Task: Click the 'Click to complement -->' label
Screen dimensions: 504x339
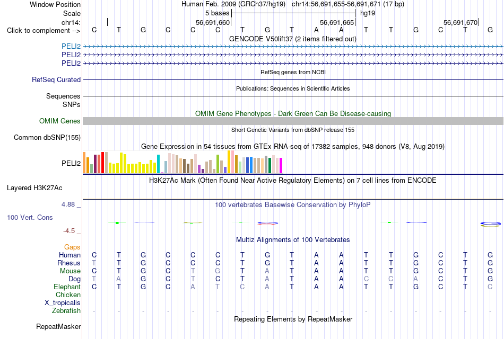Action: click(x=44, y=31)
